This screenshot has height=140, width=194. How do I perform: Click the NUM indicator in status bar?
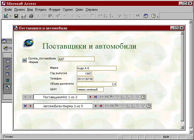pyautogui.click(x=166, y=137)
